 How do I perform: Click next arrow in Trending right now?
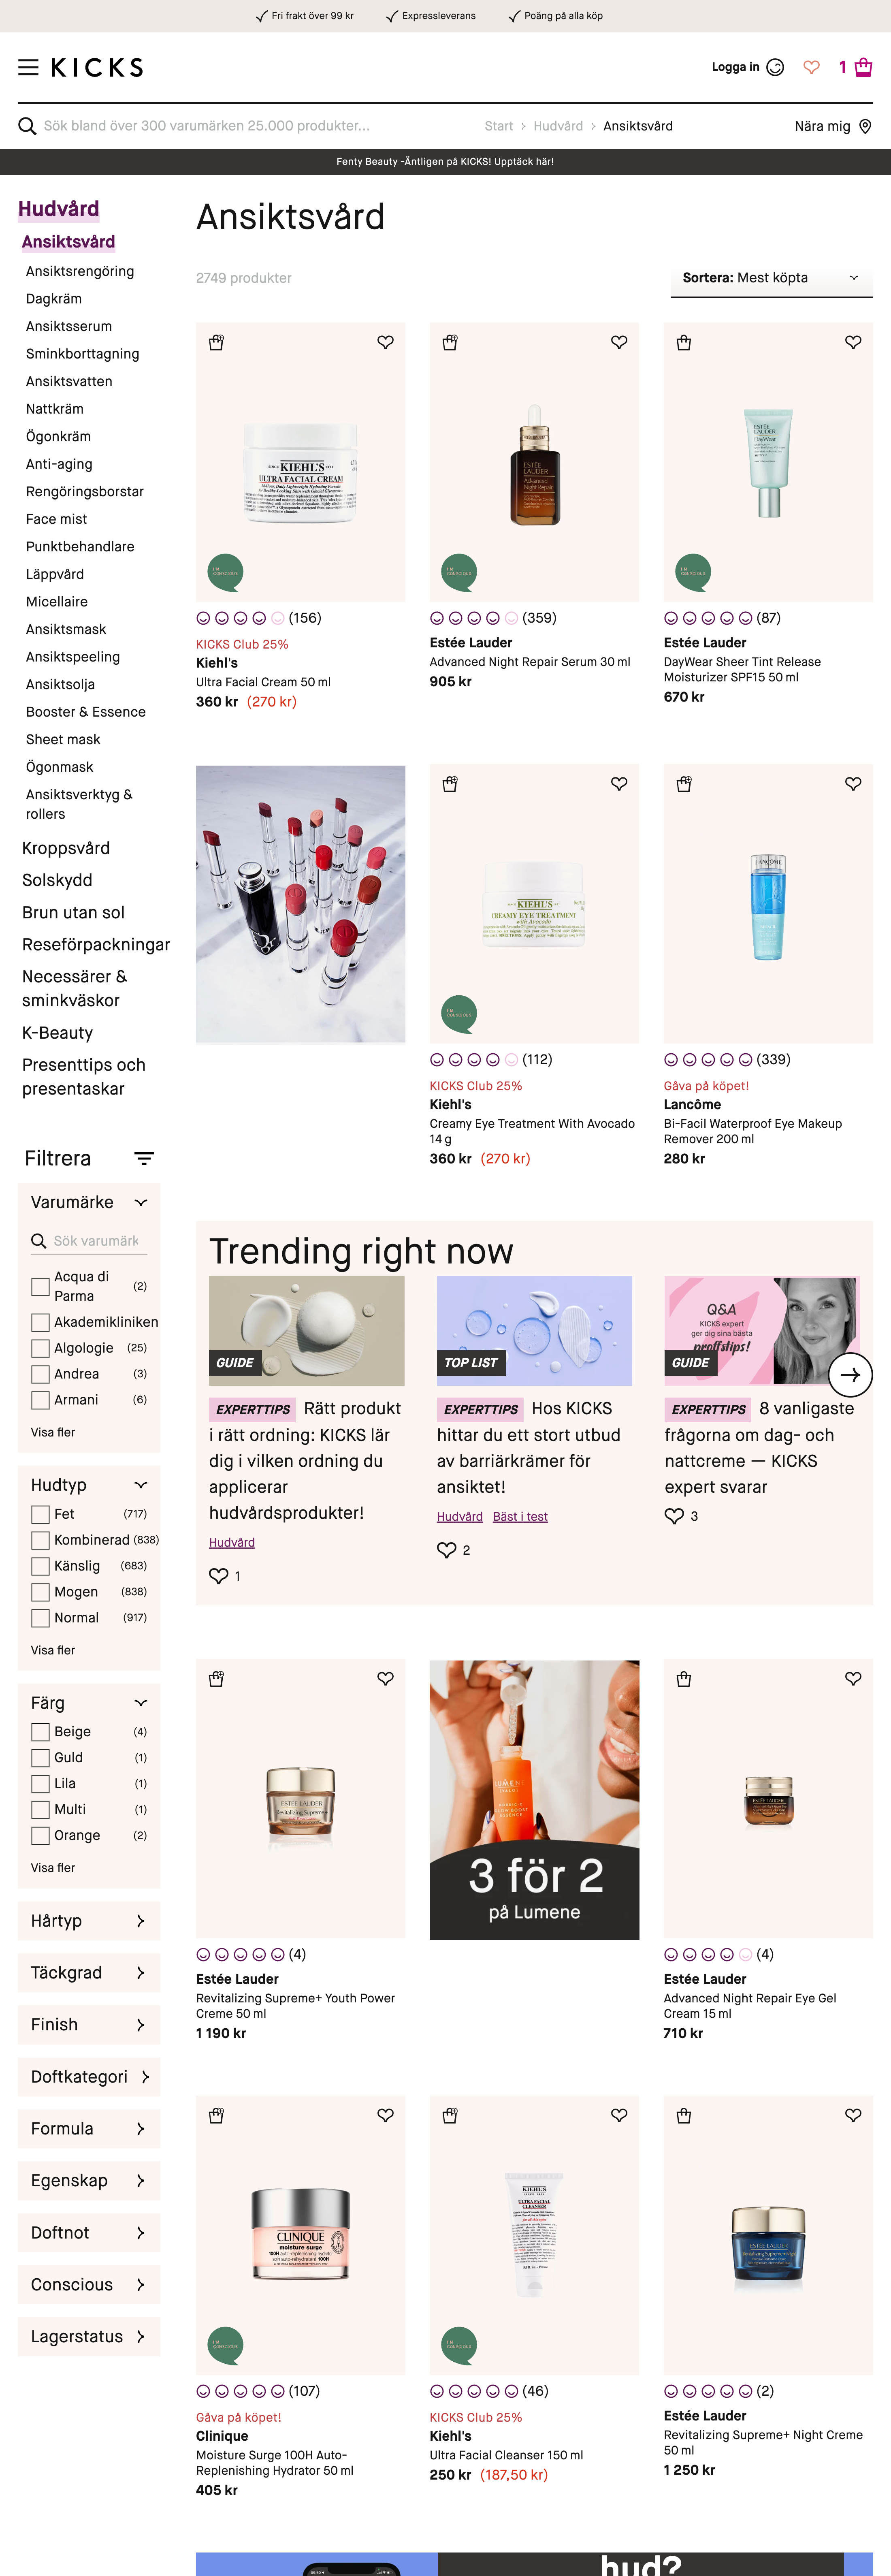point(850,1374)
